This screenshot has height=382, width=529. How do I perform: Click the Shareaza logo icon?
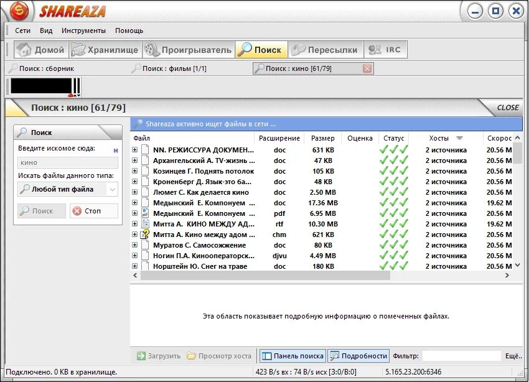coord(19,11)
